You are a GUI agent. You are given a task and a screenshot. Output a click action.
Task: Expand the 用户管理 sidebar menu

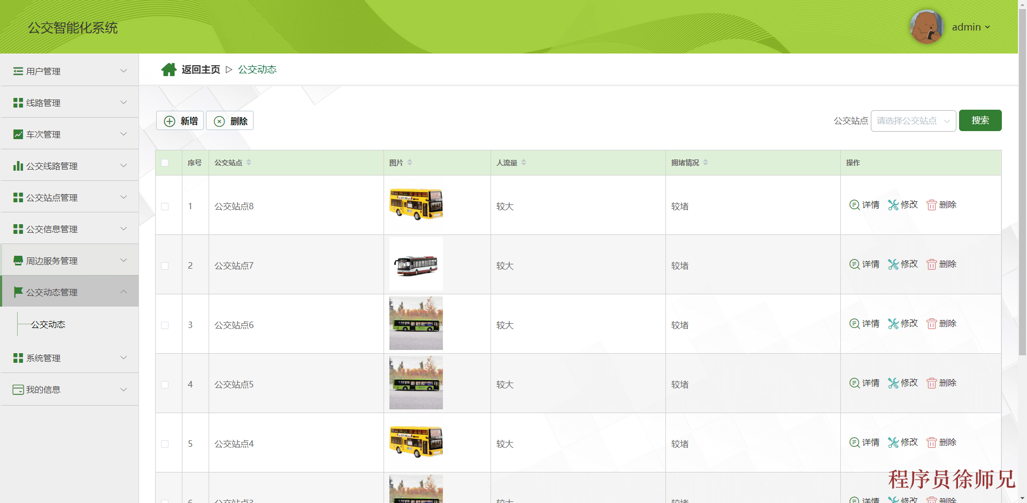(x=70, y=71)
